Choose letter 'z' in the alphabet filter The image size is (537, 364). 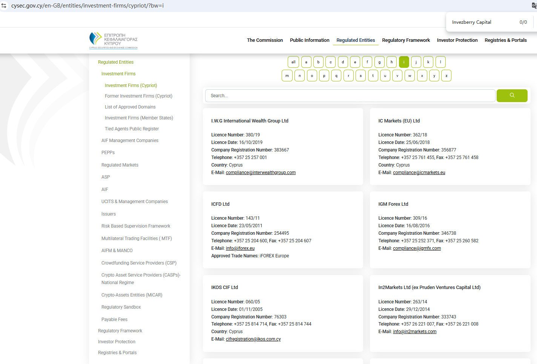pyautogui.click(x=446, y=76)
